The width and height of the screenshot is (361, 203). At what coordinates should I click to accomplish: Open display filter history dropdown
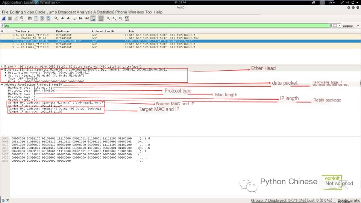[339, 26]
